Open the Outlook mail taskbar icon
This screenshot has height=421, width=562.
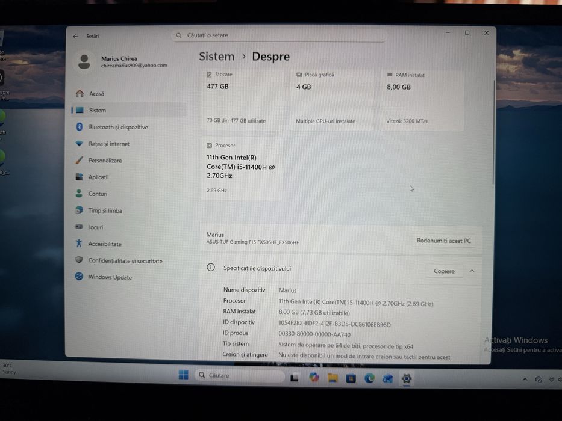click(x=388, y=378)
